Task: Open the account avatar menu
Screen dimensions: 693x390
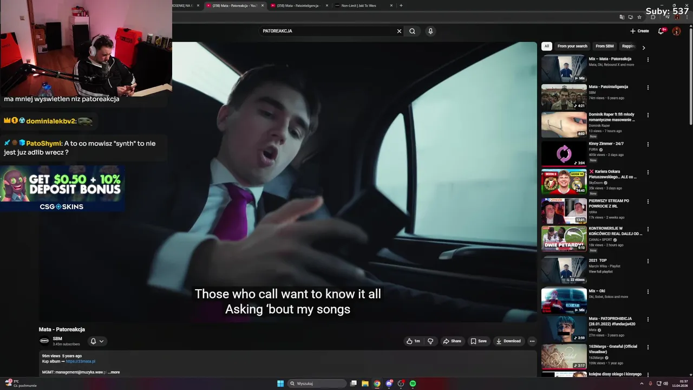Action: click(x=676, y=31)
